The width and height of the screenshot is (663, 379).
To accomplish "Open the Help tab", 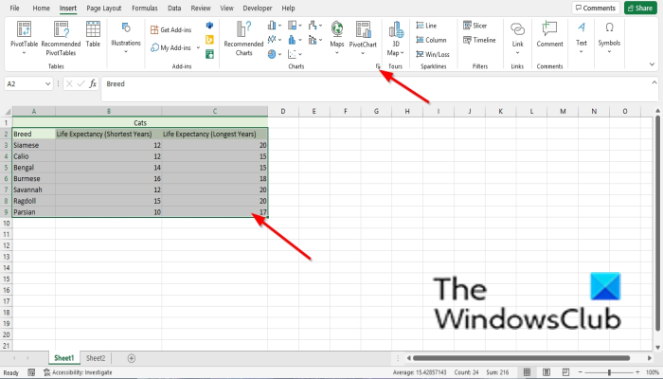I will pyautogui.click(x=288, y=8).
